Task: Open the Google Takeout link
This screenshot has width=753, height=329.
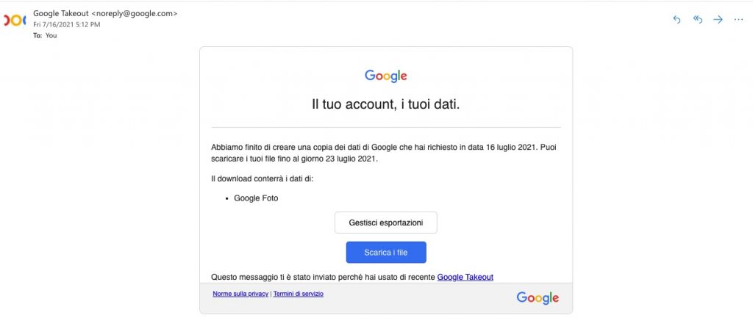Action: pyautogui.click(x=465, y=277)
